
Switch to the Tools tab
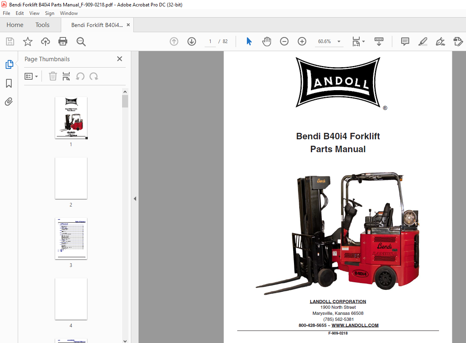pyautogui.click(x=43, y=25)
